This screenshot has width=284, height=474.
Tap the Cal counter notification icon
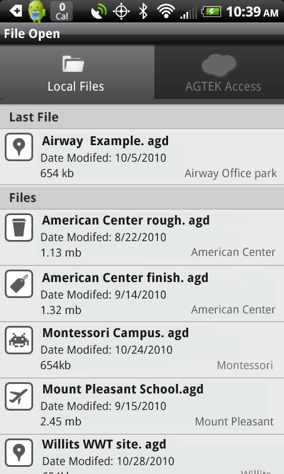coord(62,11)
